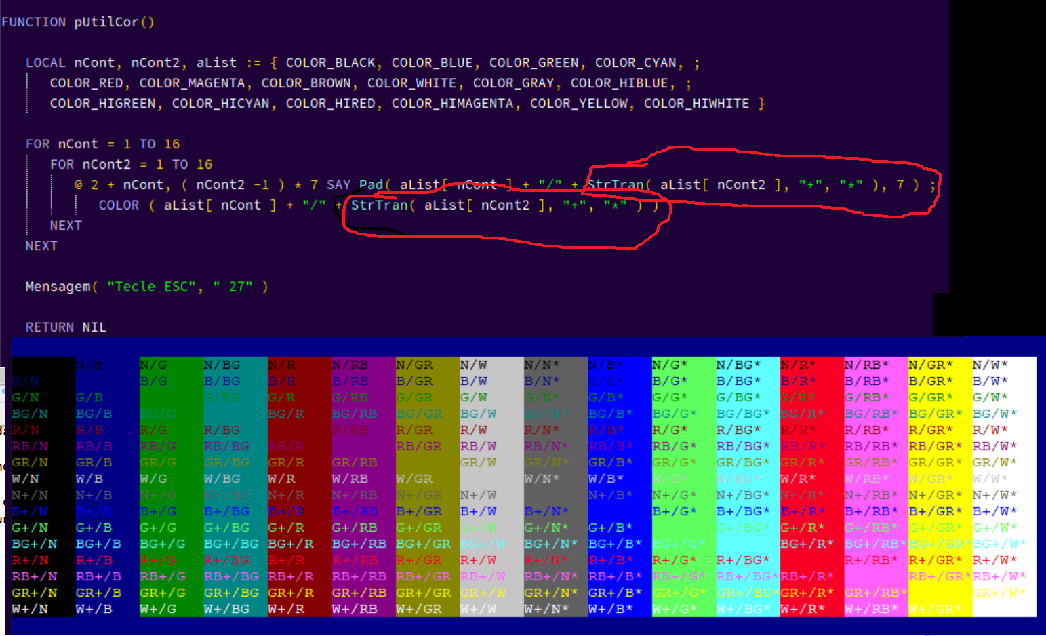The height and width of the screenshot is (636, 1046).
Task: Select the COLOR_BLACK constant
Action: 330,62
